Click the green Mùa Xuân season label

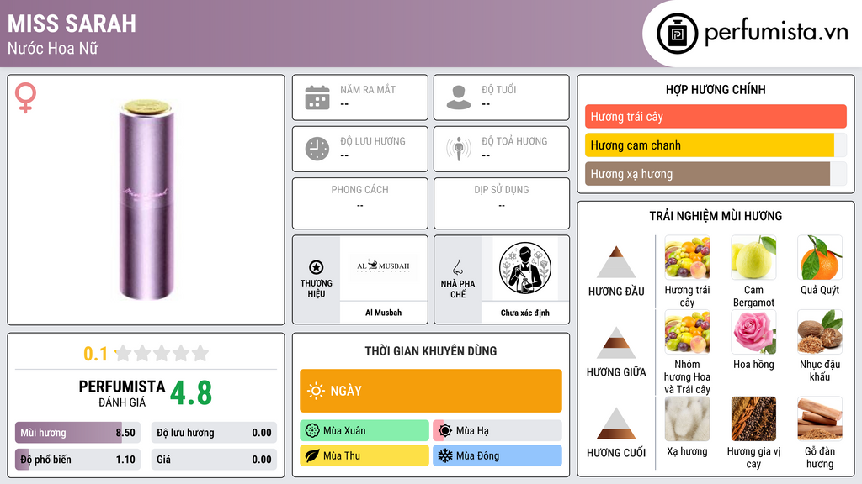[x=364, y=431]
